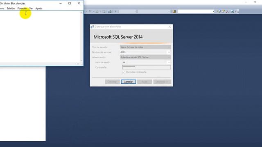Screen dimensions: 262x147
Task: Open the second wide combo box in SSMS toolbar
Action: (x=154, y=11)
